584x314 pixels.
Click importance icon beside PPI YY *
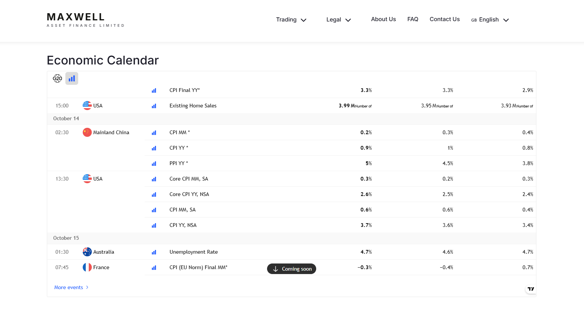pos(154,164)
